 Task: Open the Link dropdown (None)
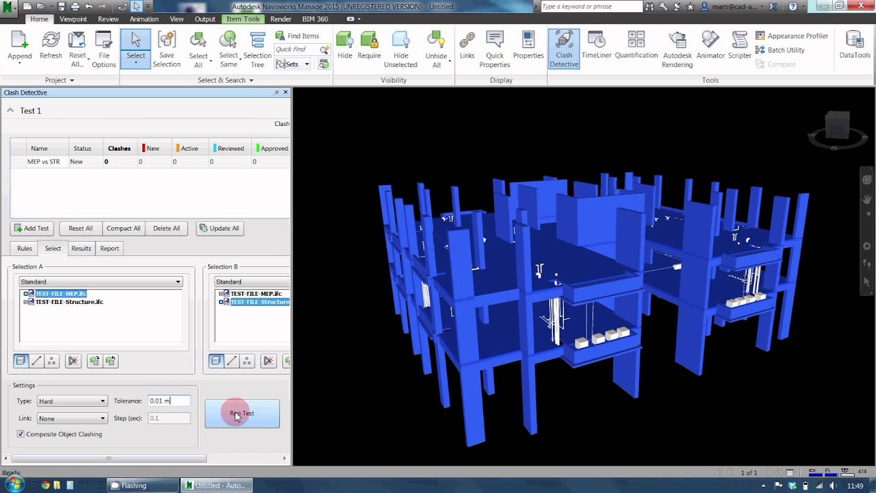tap(71, 418)
